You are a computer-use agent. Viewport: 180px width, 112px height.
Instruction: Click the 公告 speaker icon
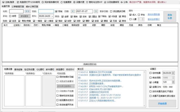pos(121,2)
